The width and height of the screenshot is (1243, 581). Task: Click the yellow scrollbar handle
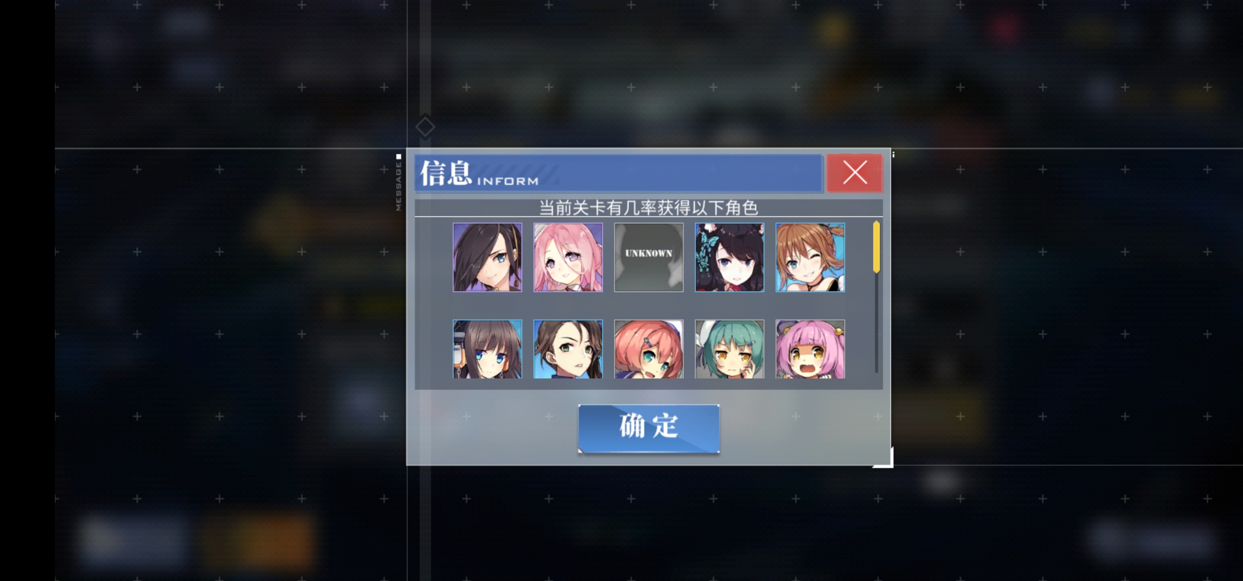(x=877, y=247)
